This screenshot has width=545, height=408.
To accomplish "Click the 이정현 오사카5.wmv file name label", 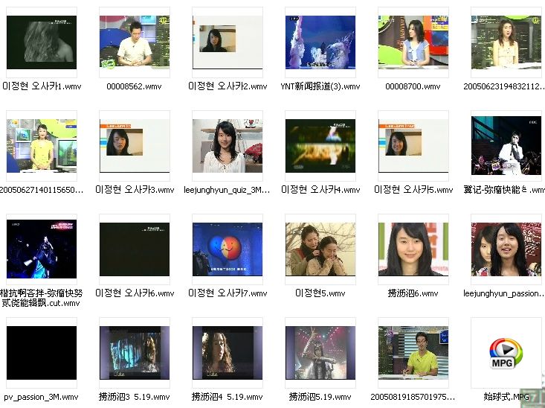I will pos(413,190).
